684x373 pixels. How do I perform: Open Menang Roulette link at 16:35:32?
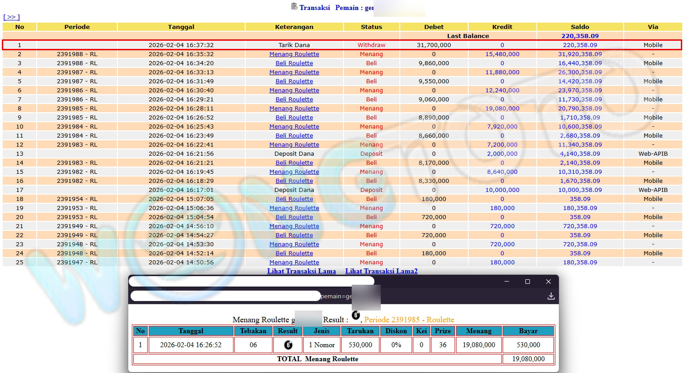294,54
